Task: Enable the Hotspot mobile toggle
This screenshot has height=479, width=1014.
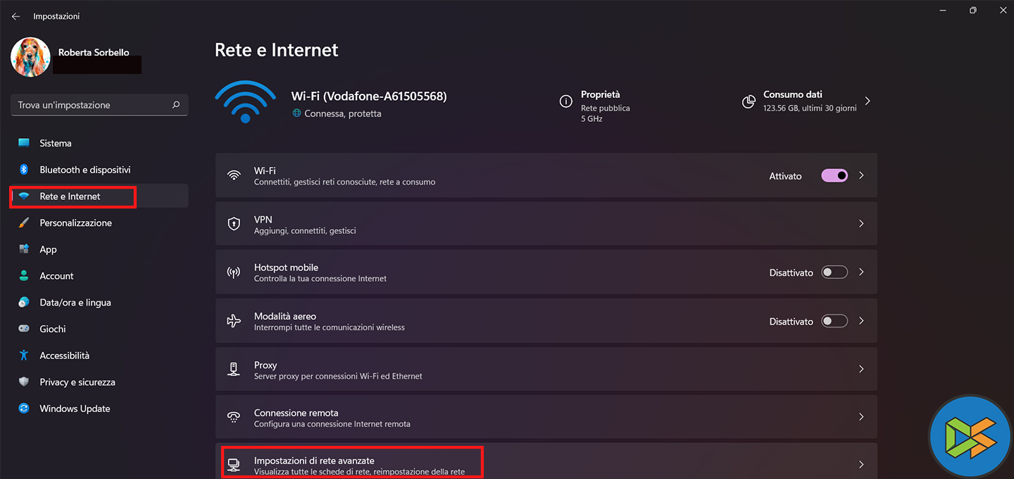Action: [834, 273]
